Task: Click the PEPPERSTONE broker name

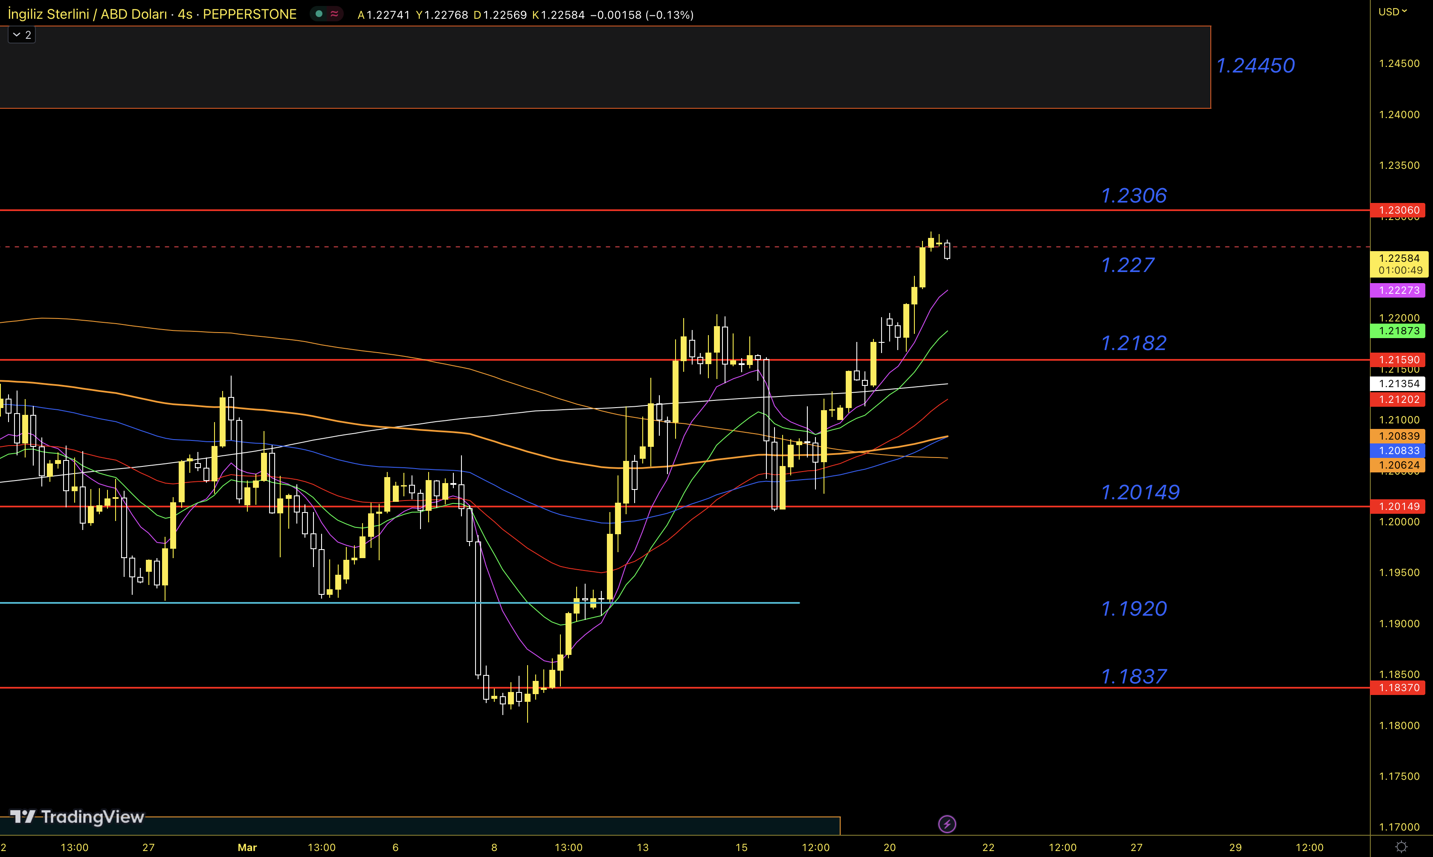Action: coord(249,14)
